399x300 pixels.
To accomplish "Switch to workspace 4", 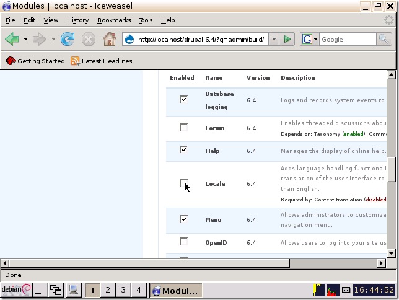I will 138,290.
